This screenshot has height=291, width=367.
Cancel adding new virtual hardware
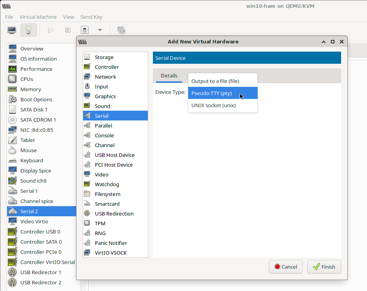[286, 266]
